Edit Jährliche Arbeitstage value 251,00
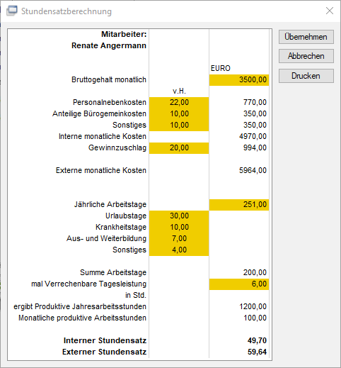This screenshot has height=368, width=341. coord(239,204)
